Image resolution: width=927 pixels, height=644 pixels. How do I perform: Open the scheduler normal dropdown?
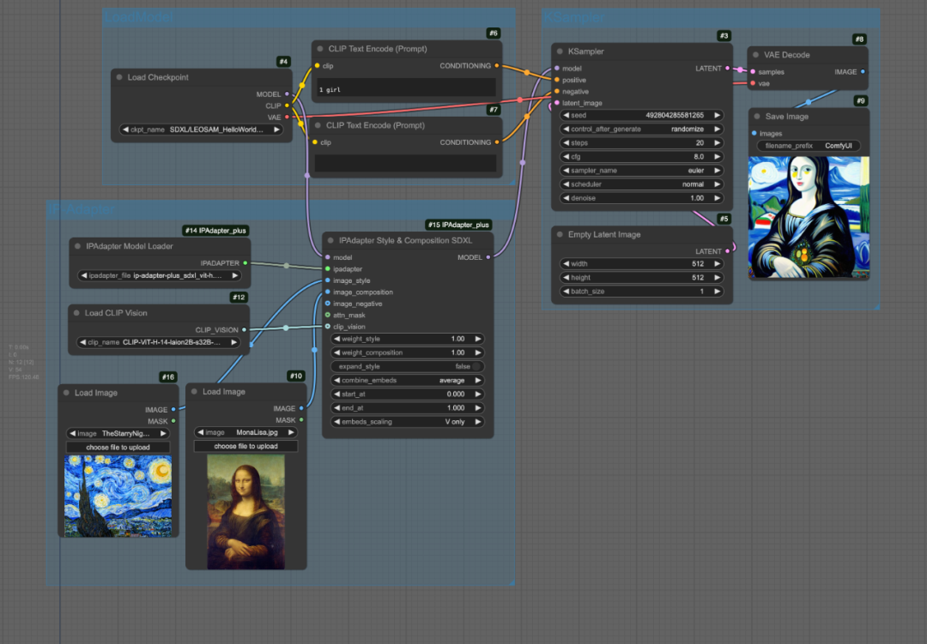tap(641, 184)
